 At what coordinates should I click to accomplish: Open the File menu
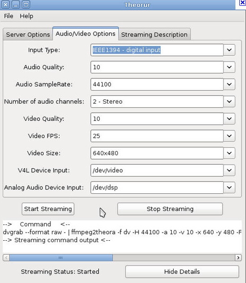9,16
